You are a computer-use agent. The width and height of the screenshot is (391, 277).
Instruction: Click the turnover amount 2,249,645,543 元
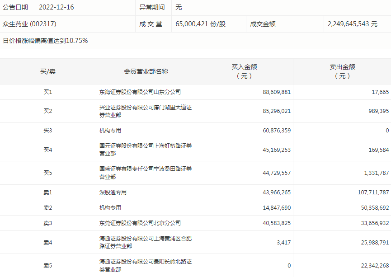coord(352,24)
